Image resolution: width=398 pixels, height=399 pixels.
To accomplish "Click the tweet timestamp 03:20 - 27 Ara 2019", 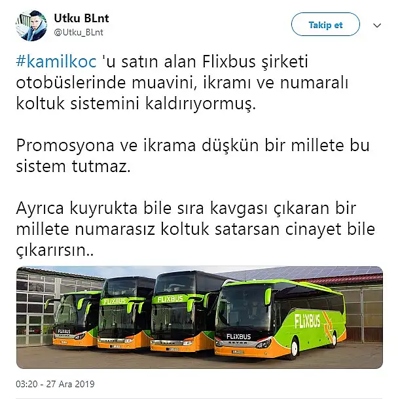I will [x=55, y=384].
